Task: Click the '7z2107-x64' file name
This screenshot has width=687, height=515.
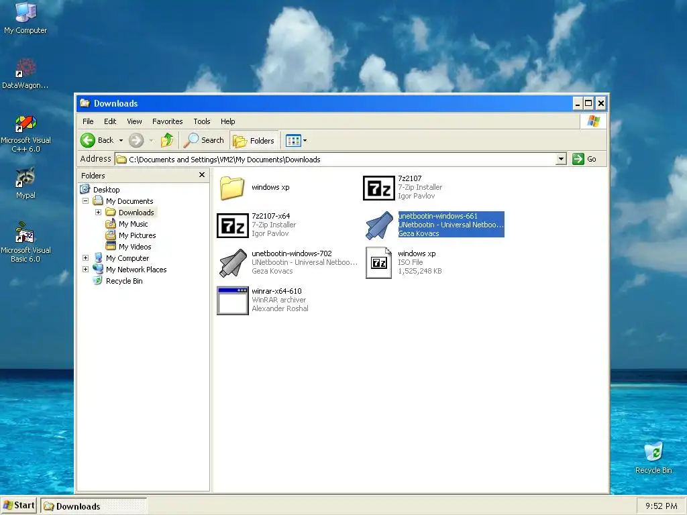Action: 271,215
